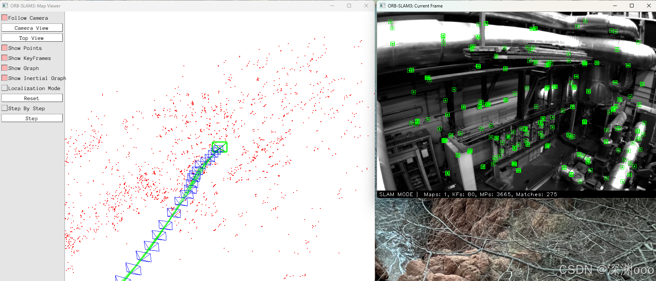Click the Reset button
This screenshot has height=281, width=656.
(32, 98)
